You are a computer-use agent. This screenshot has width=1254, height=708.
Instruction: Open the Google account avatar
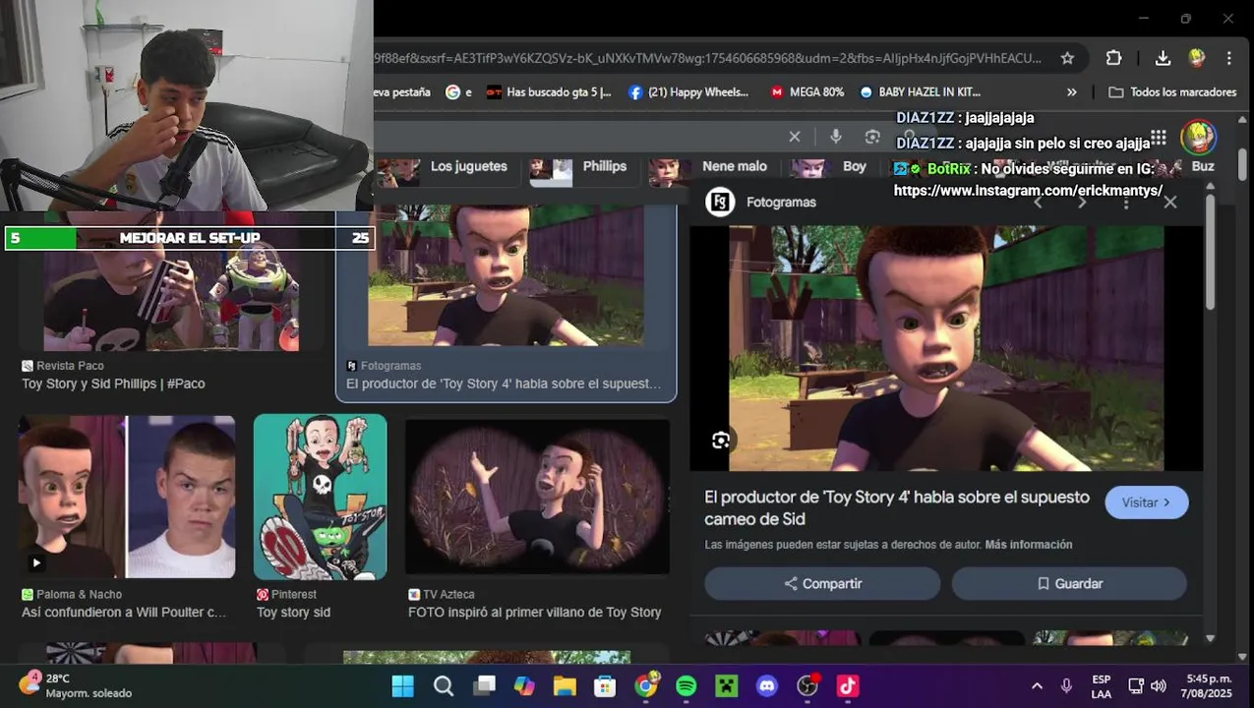1199,137
